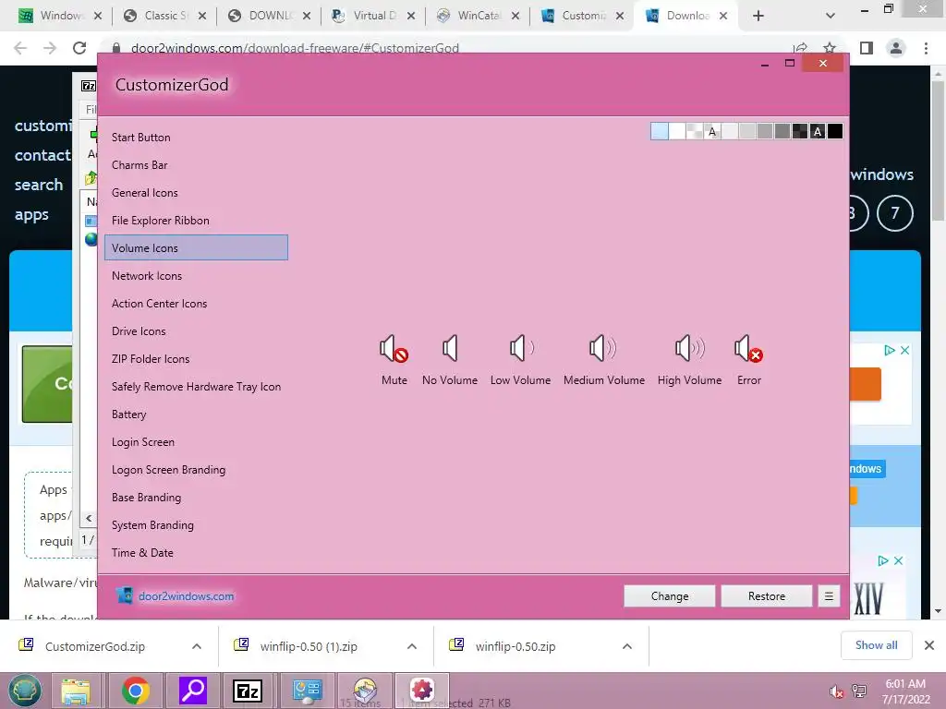Reload the current Chrome page
This screenshot has height=709, width=946.
[79, 48]
